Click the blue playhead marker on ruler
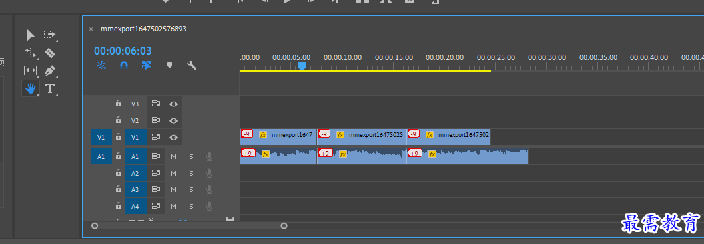The width and height of the screenshot is (704, 244). click(x=302, y=66)
